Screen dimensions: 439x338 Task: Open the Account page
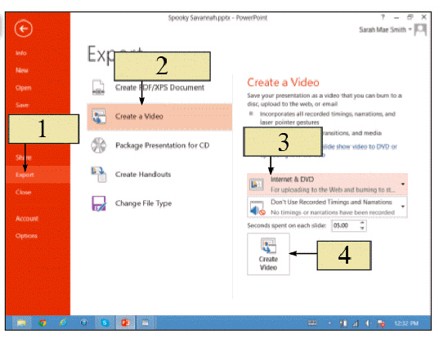coord(27,219)
